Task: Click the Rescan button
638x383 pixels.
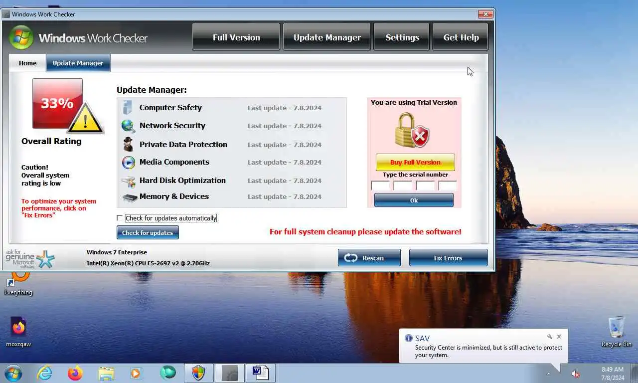Action: 369,258
